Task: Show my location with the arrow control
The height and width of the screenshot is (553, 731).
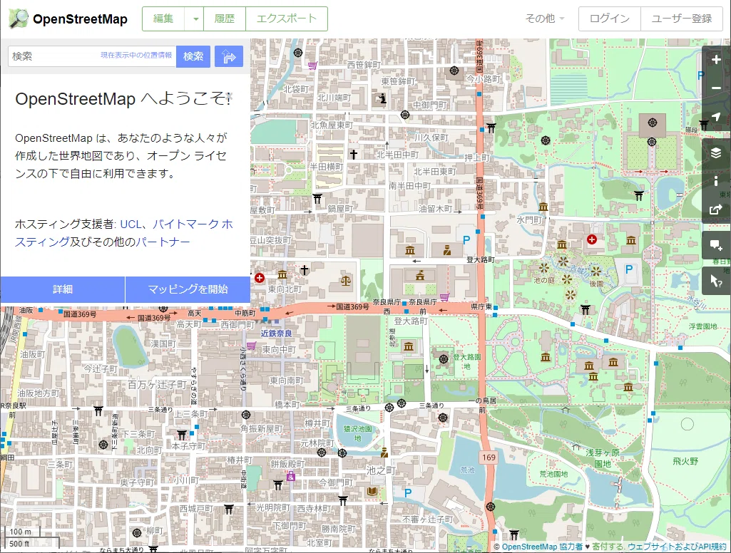Action: click(716, 116)
